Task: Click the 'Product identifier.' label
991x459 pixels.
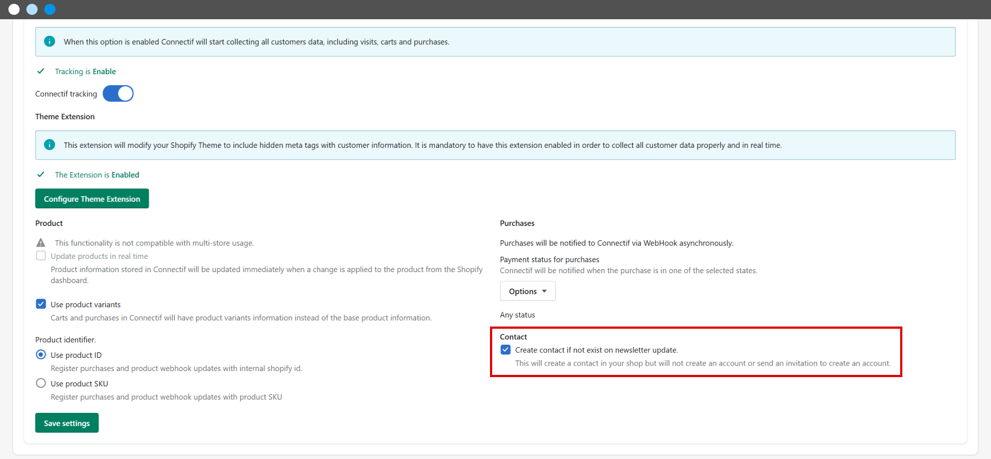Action: coord(66,340)
